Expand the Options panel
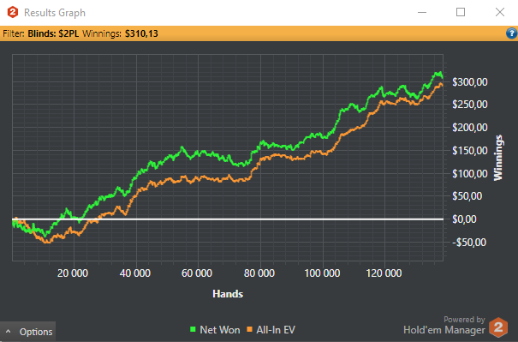Image resolution: width=518 pixels, height=342 pixels. 27,332
